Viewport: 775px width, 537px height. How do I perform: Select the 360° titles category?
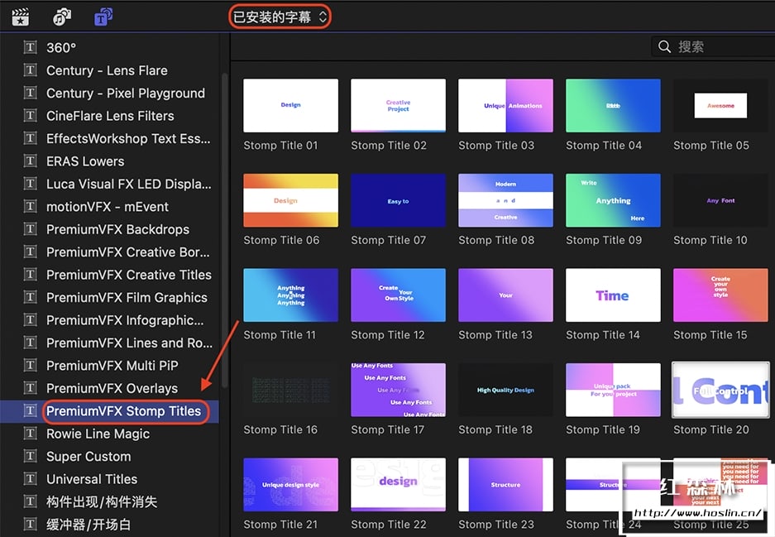110,47
